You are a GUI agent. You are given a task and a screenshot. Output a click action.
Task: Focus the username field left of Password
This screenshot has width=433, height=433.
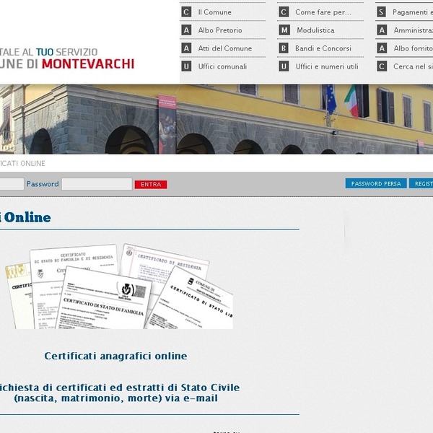tap(12, 184)
